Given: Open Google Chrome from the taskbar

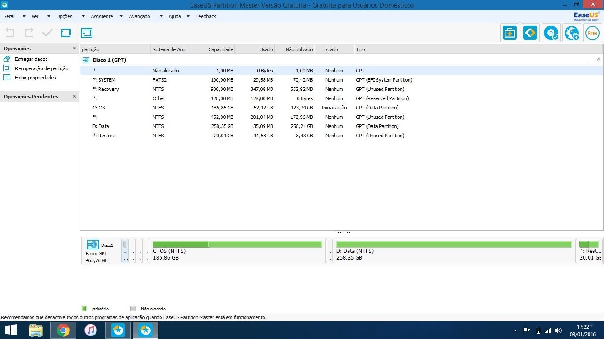Looking at the screenshot, I should tap(63, 330).
